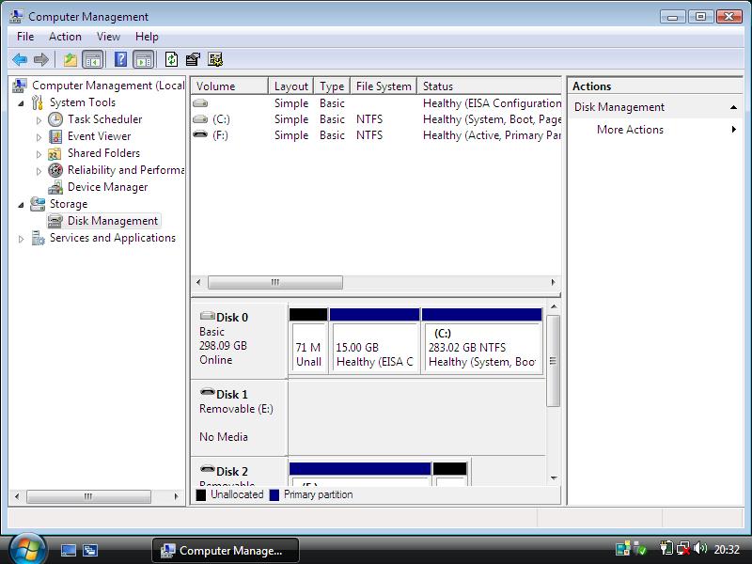Select the 15.00 GB EISA partition block
Screen dimensions: 752x564
coord(374,340)
